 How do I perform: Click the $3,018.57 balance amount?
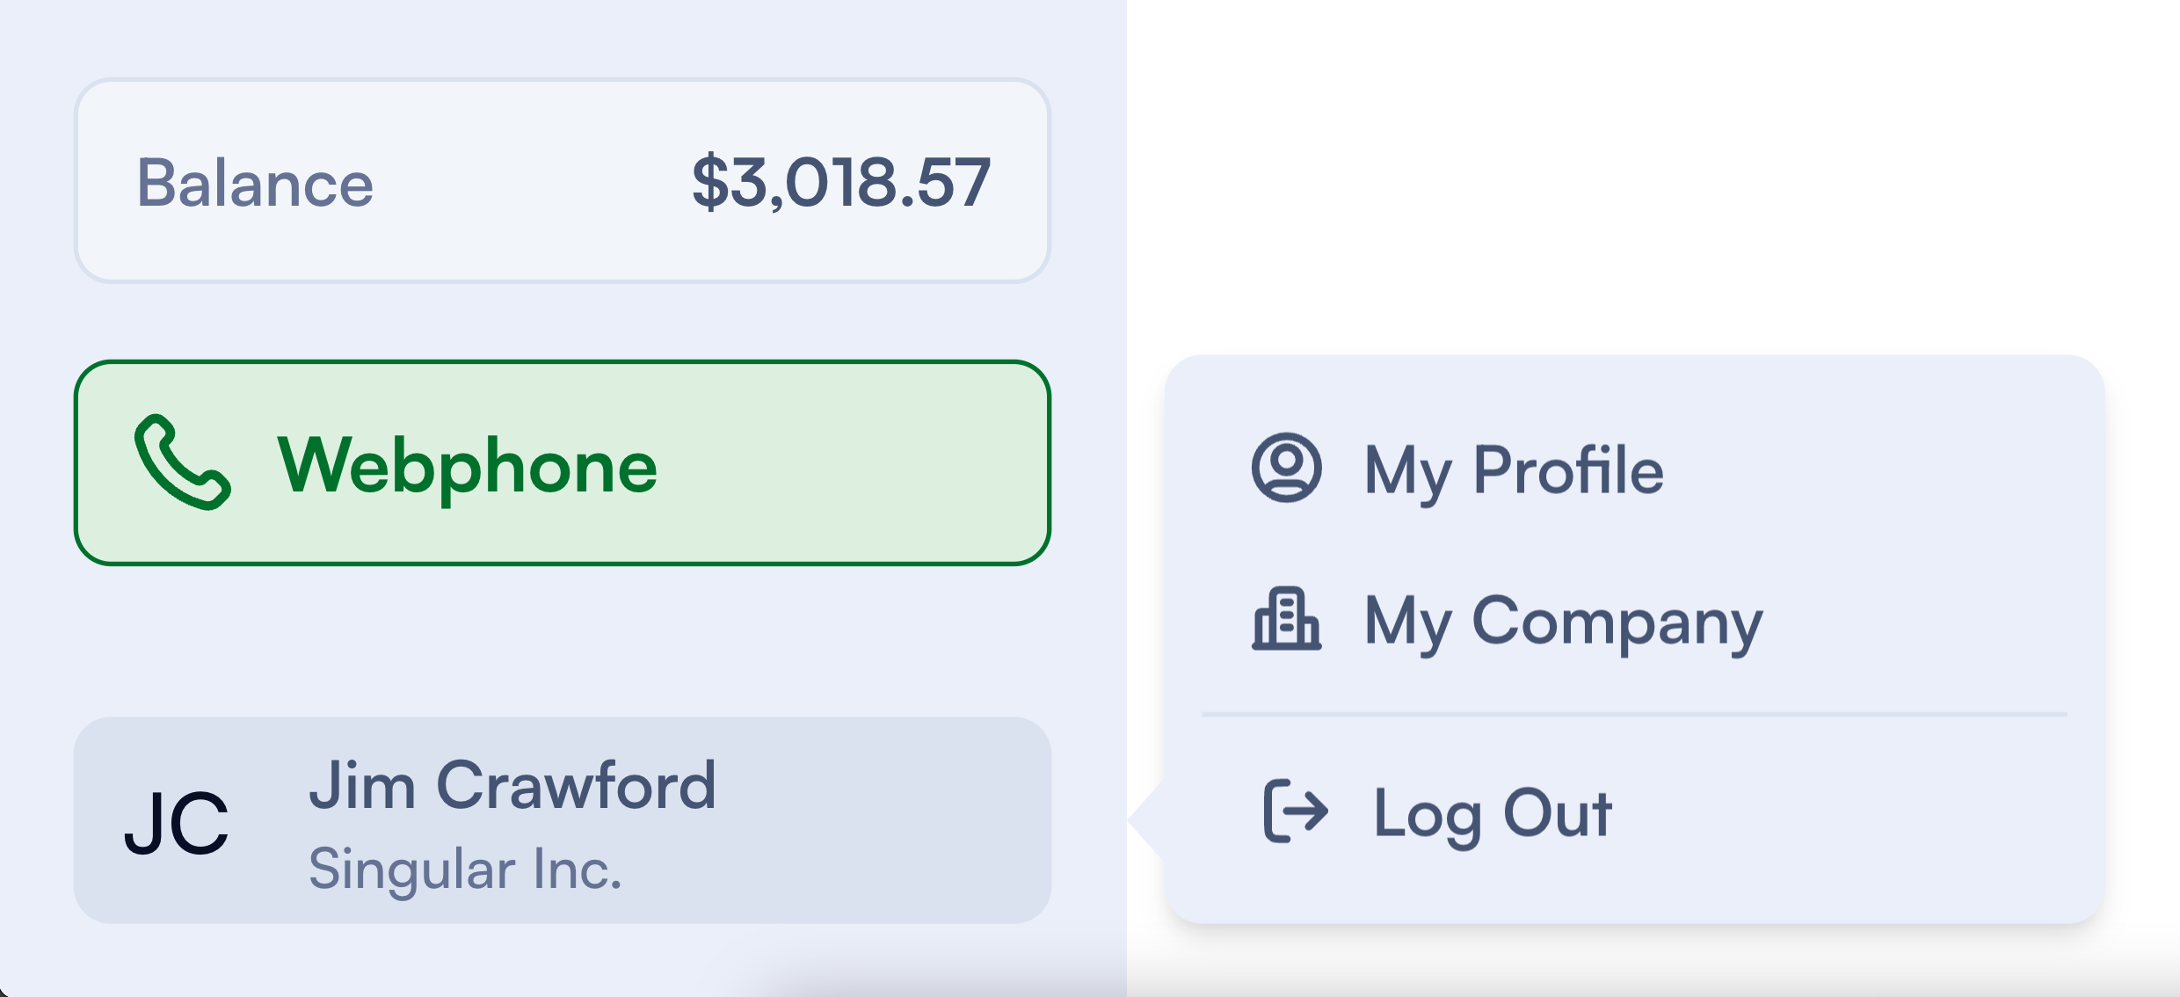click(x=841, y=182)
